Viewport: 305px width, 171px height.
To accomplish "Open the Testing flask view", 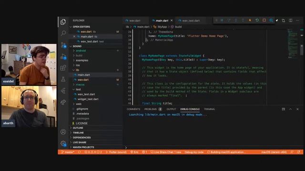I will click(63, 79).
